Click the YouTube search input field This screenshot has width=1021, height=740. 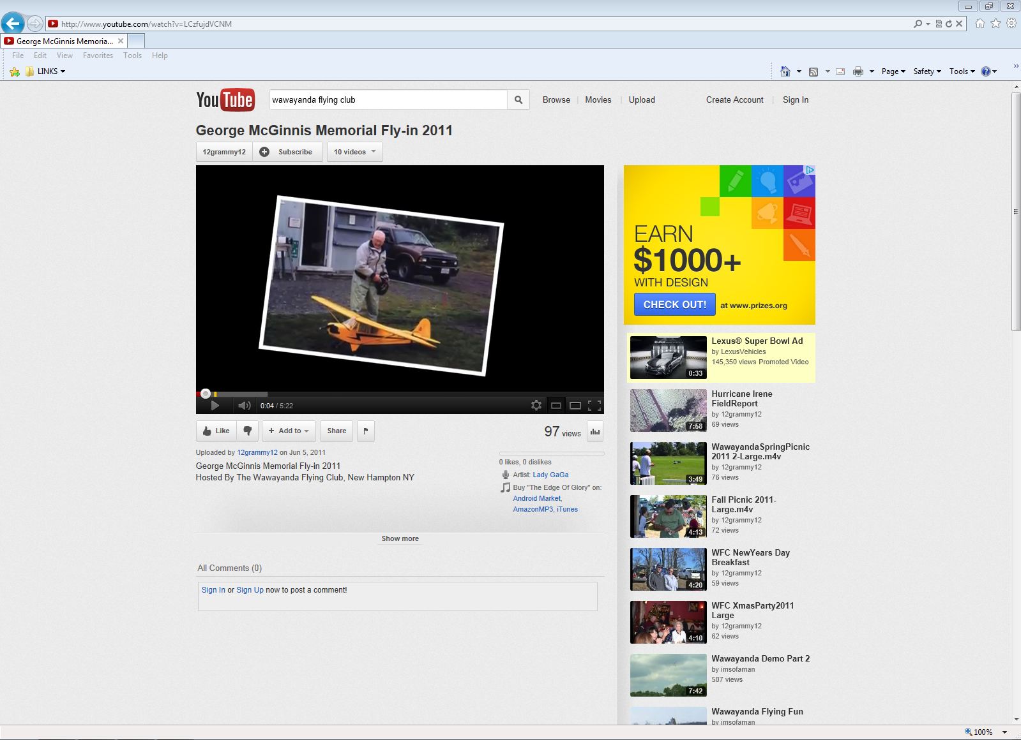(x=388, y=100)
